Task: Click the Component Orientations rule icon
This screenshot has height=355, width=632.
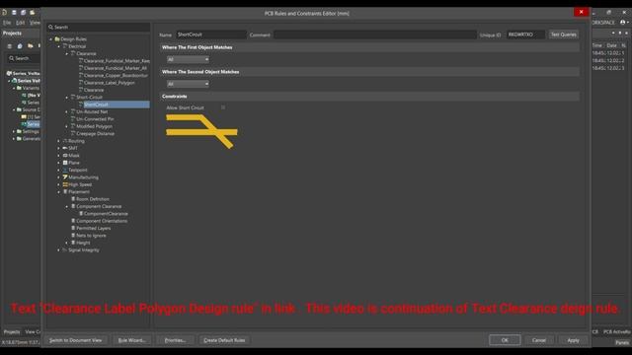Action: [73, 221]
